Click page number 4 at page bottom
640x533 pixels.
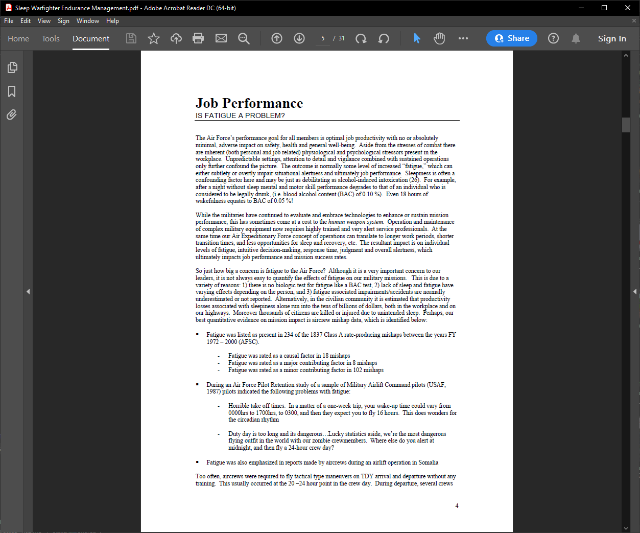[x=457, y=506]
